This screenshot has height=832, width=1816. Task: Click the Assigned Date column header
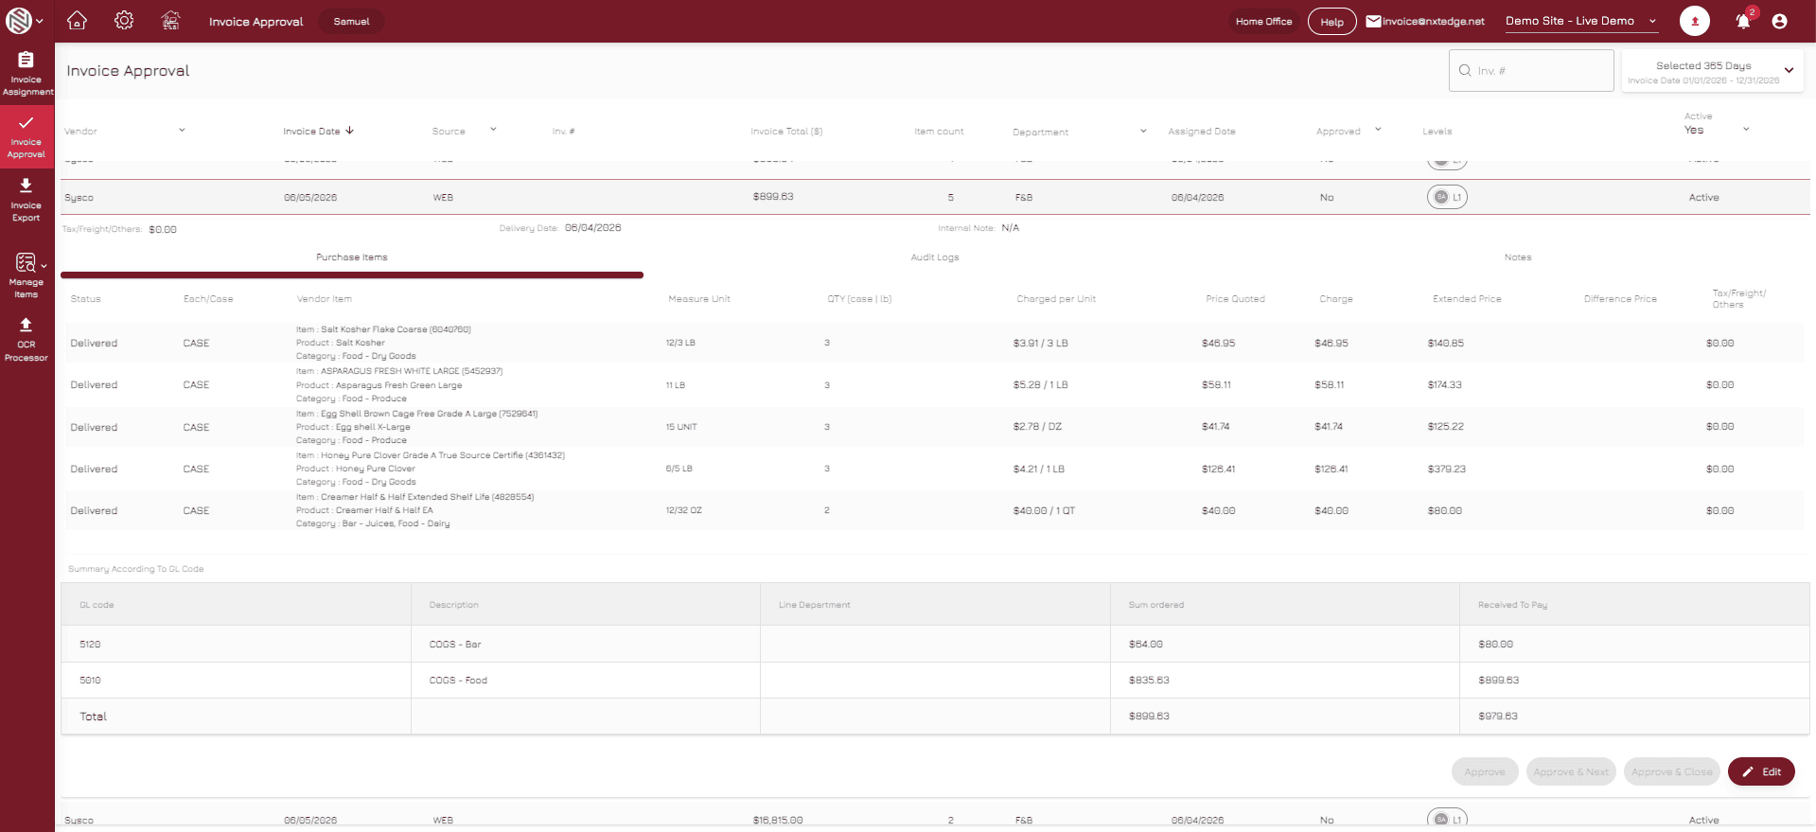coord(1201,132)
